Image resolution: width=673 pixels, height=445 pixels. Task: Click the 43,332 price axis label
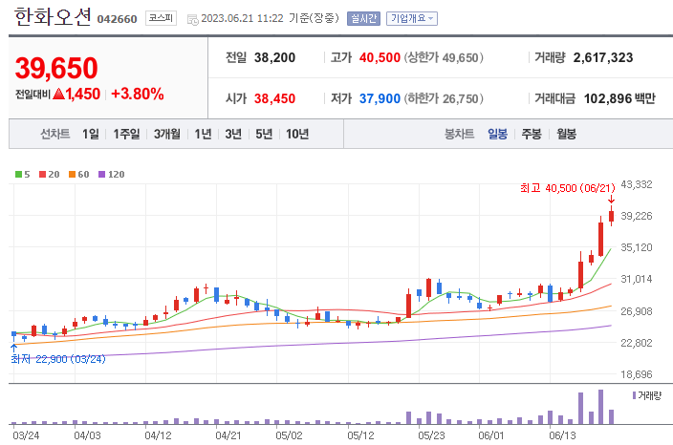pos(637,184)
